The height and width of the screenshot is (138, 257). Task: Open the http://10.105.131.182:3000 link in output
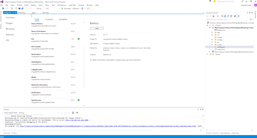77,120
